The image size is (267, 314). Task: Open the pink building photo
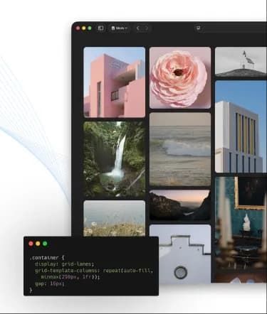(115, 82)
